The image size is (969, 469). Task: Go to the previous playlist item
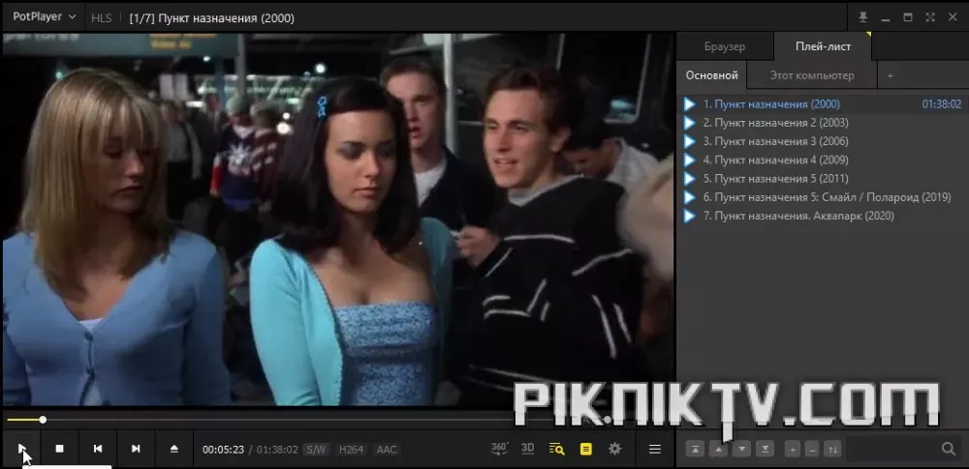pyautogui.click(x=98, y=449)
